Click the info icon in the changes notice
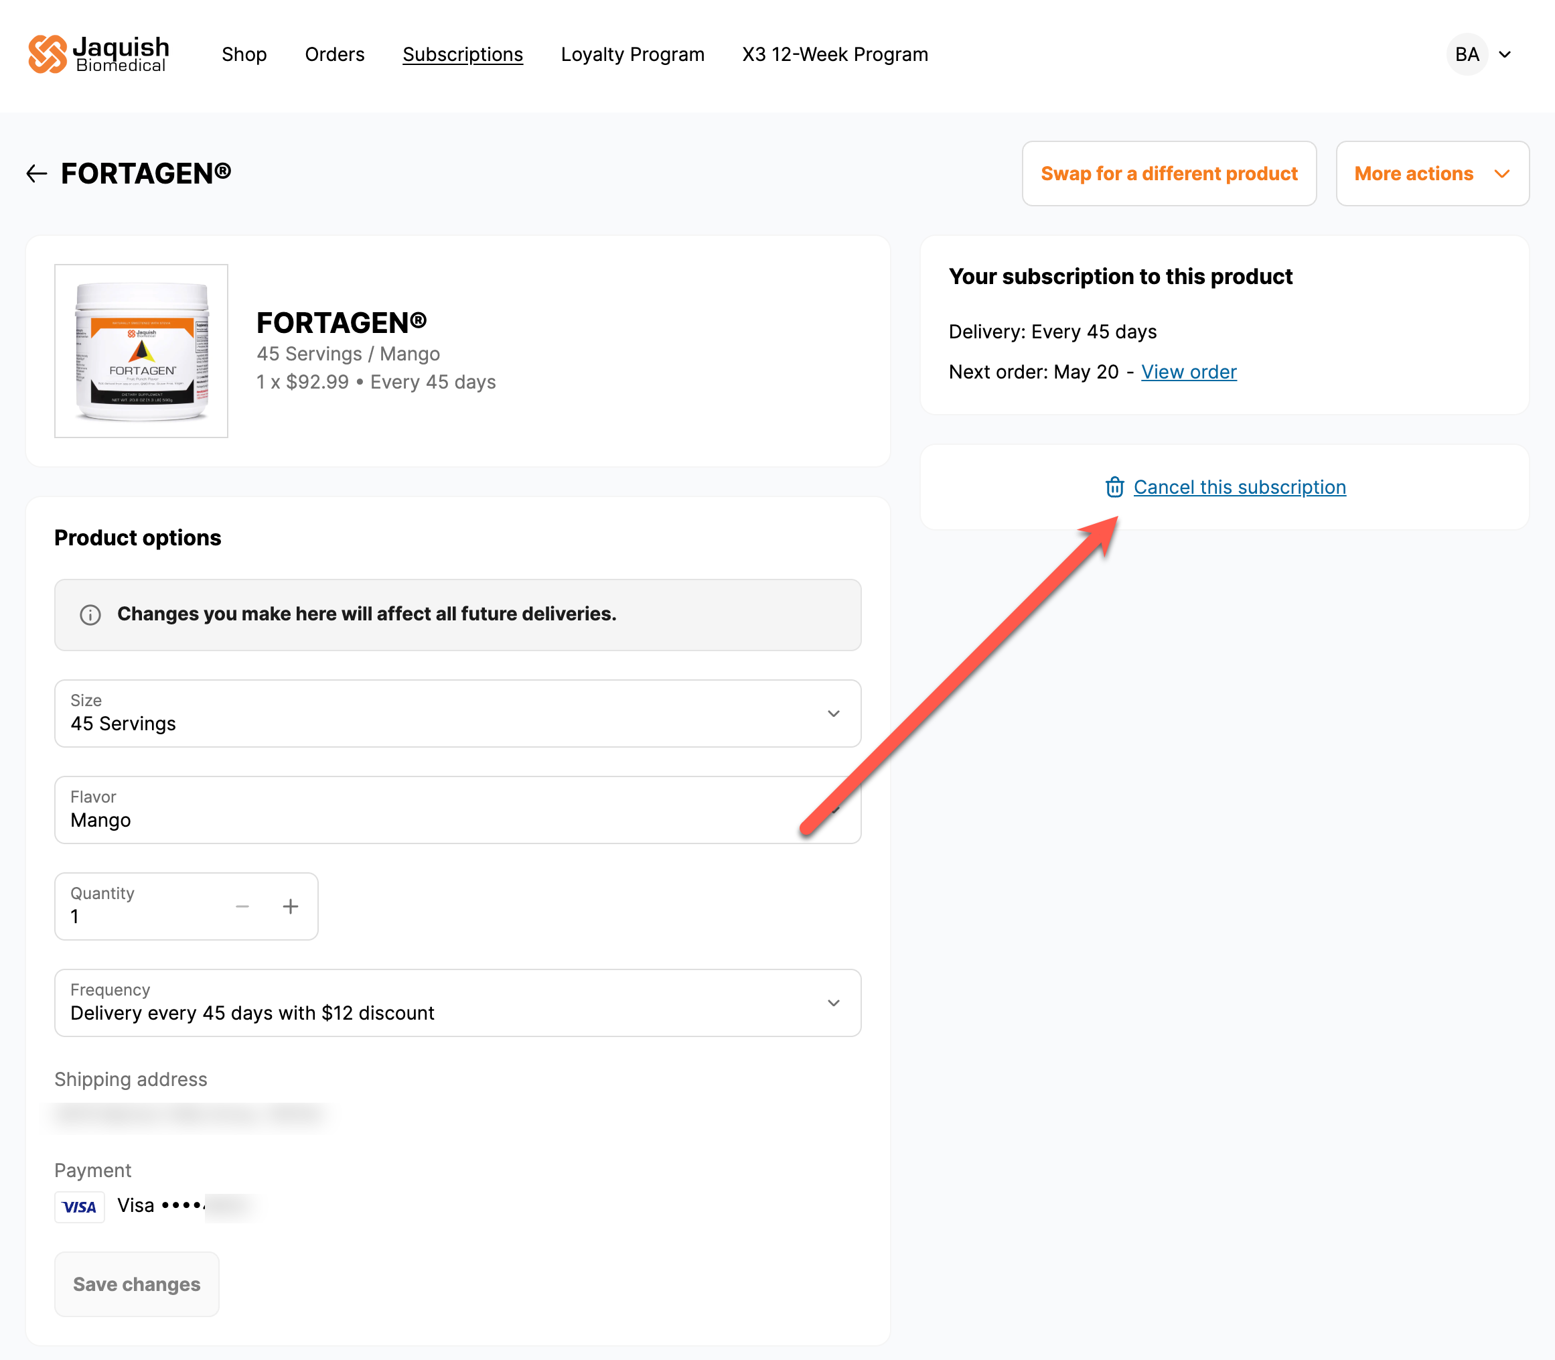Viewport: 1555px width, 1360px height. pos(90,615)
